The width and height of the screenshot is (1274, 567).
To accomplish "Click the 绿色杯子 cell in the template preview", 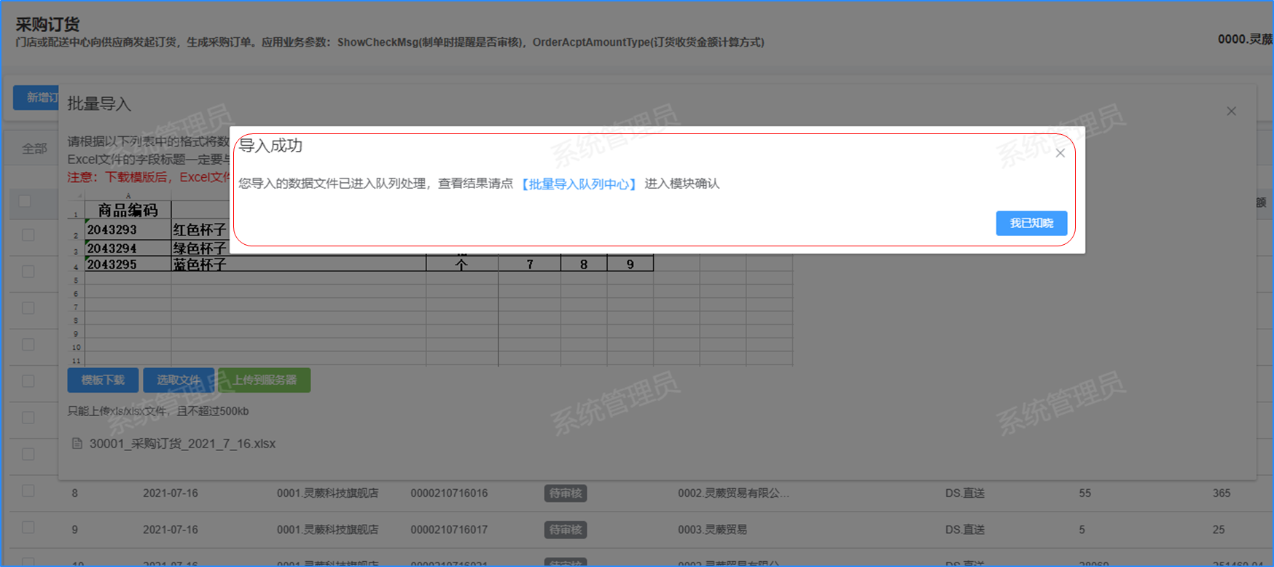I will 200,248.
